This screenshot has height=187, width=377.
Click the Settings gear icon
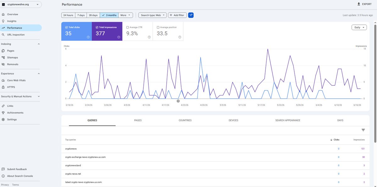pyautogui.click(x=3, y=119)
